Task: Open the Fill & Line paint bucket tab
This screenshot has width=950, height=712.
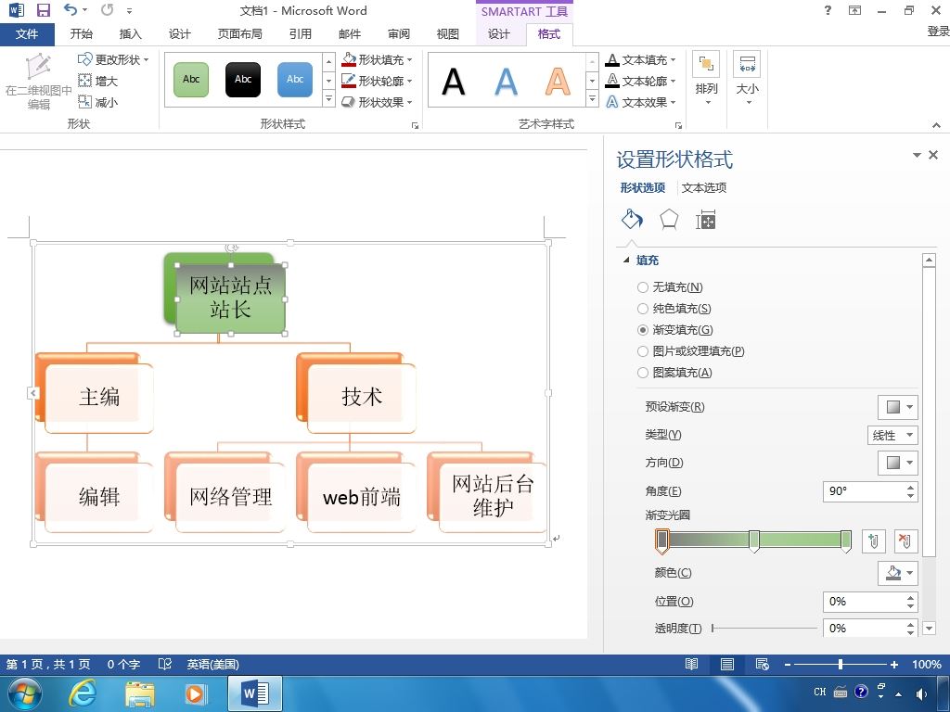Action: tap(632, 220)
